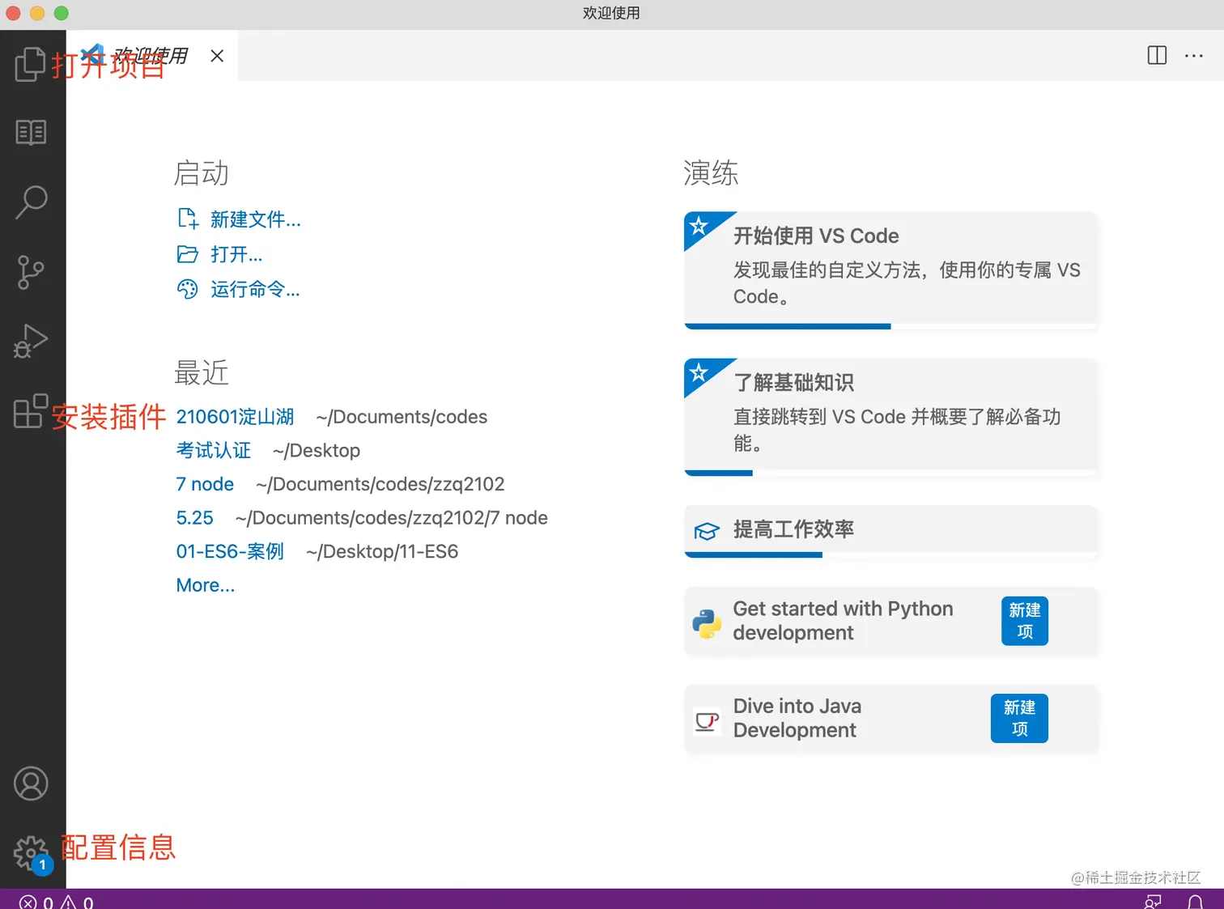This screenshot has width=1224, height=909.
Task: Click the palette icon beside 运行命令
Action: 188,289
